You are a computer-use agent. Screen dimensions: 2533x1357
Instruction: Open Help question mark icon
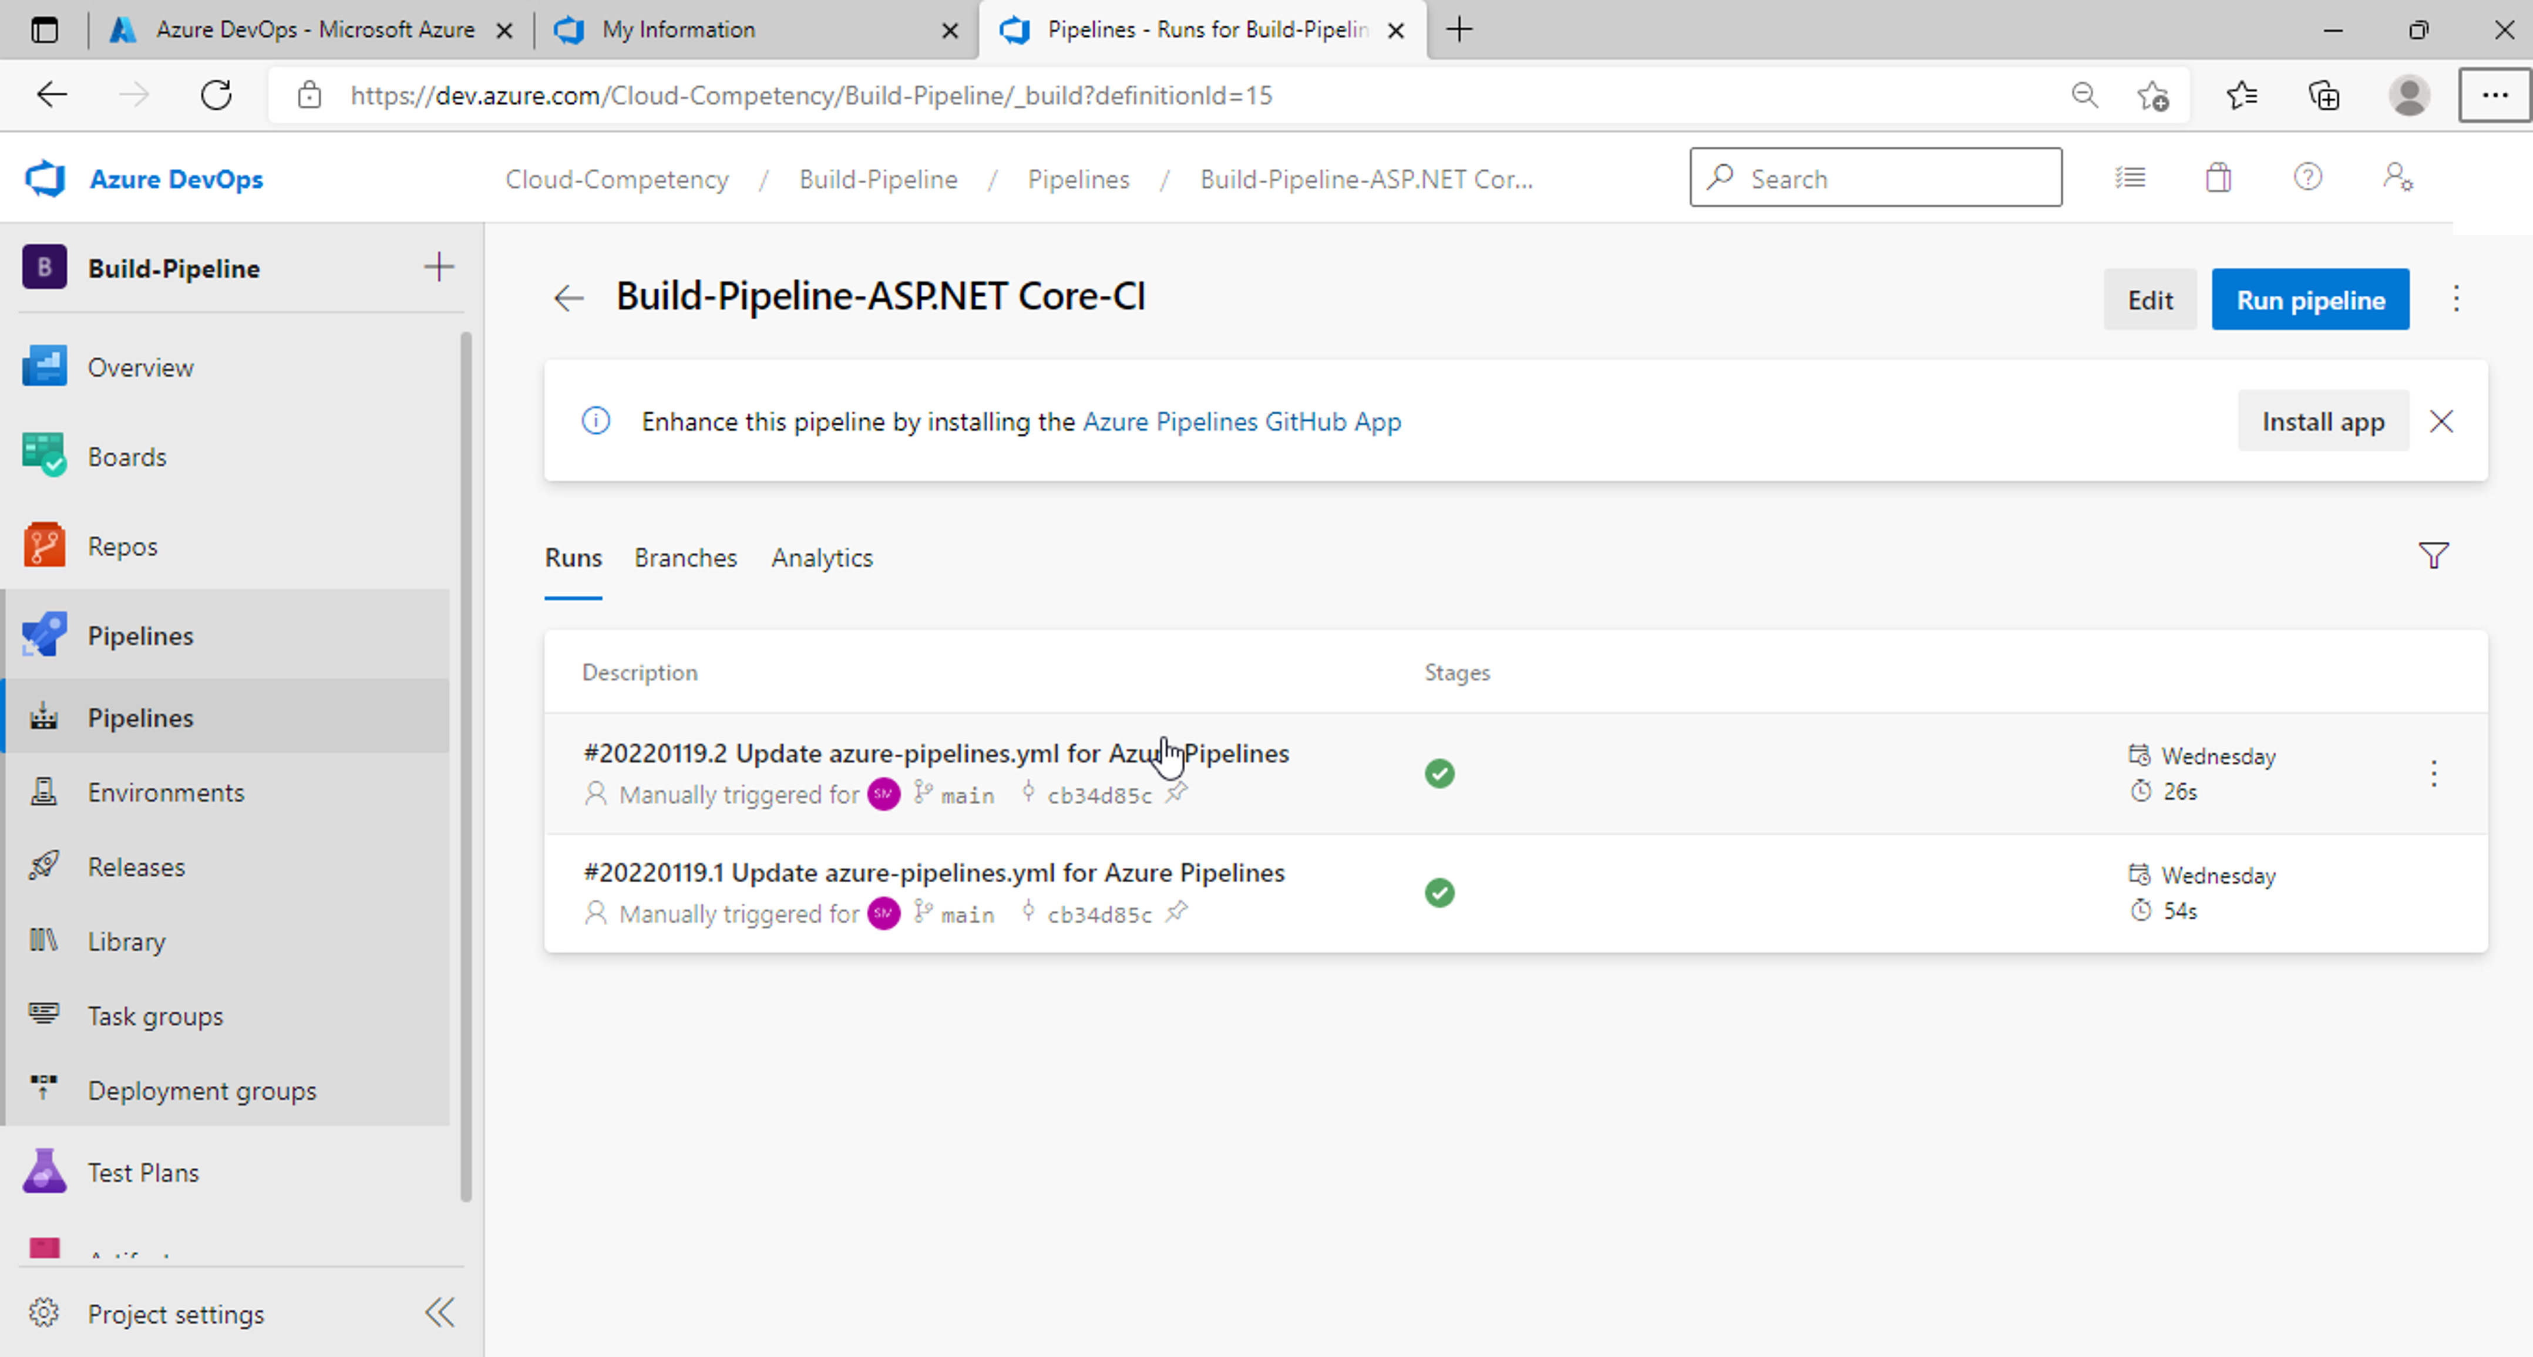[2307, 177]
